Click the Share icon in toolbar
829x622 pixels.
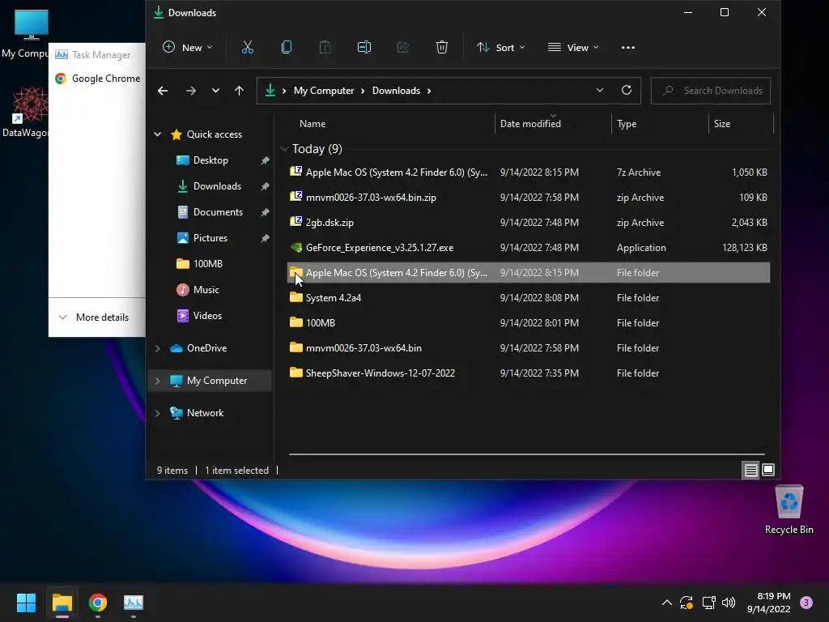403,48
